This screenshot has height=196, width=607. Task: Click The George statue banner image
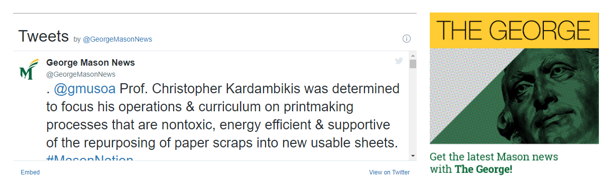514,78
